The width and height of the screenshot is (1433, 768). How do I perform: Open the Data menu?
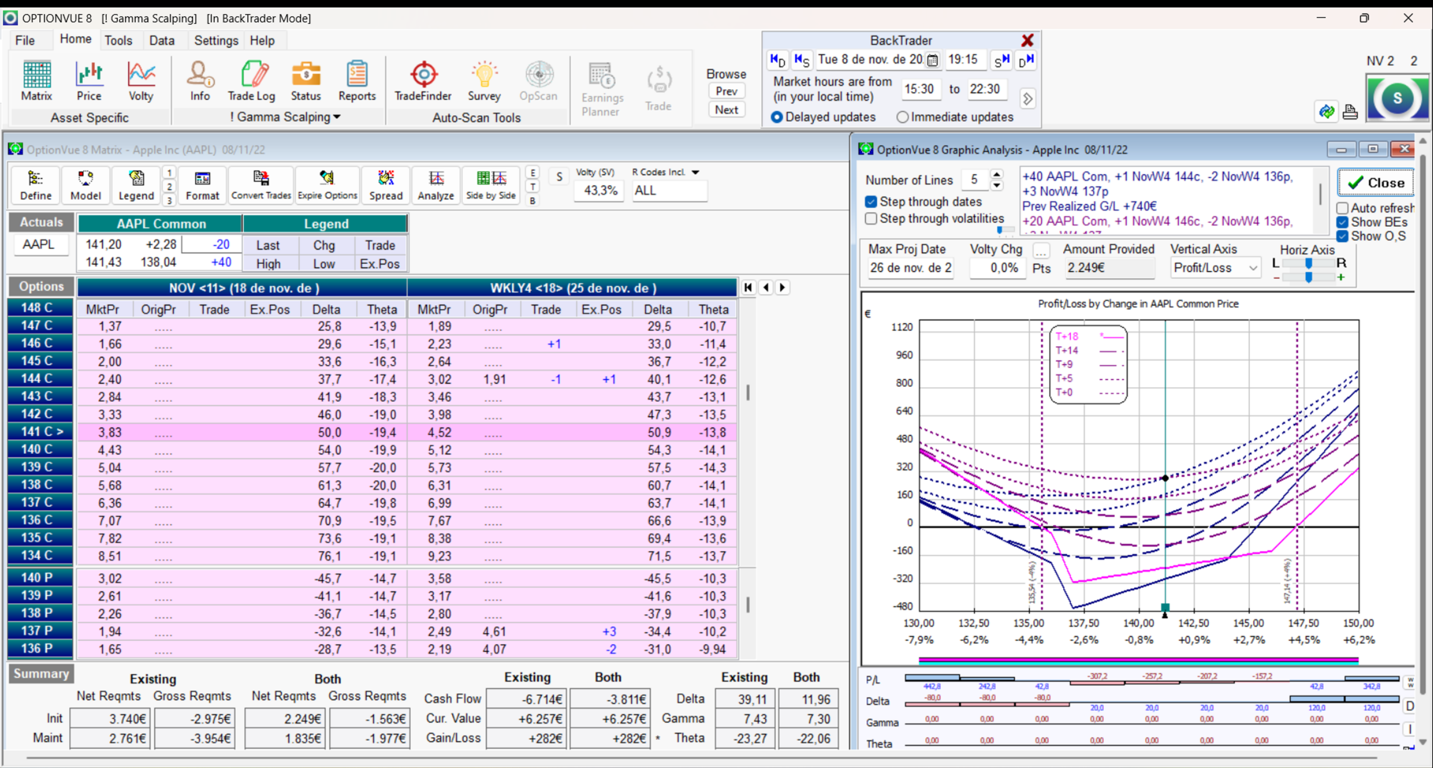tap(162, 41)
